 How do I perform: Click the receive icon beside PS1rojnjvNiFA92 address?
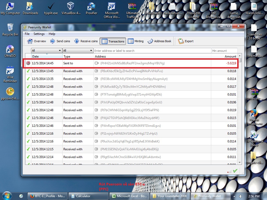96,134
